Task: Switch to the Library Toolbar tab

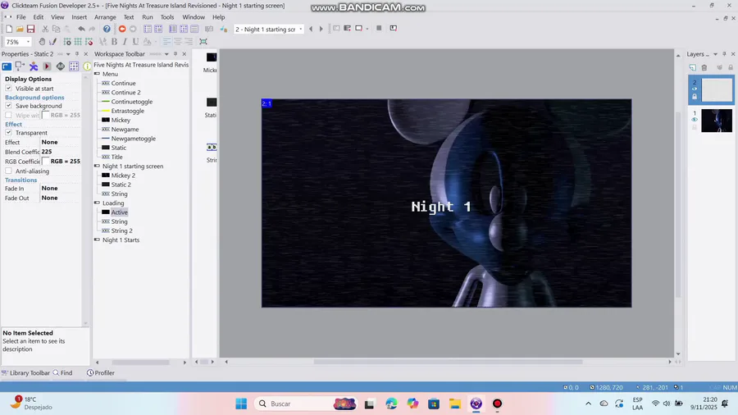Action: tap(25, 372)
